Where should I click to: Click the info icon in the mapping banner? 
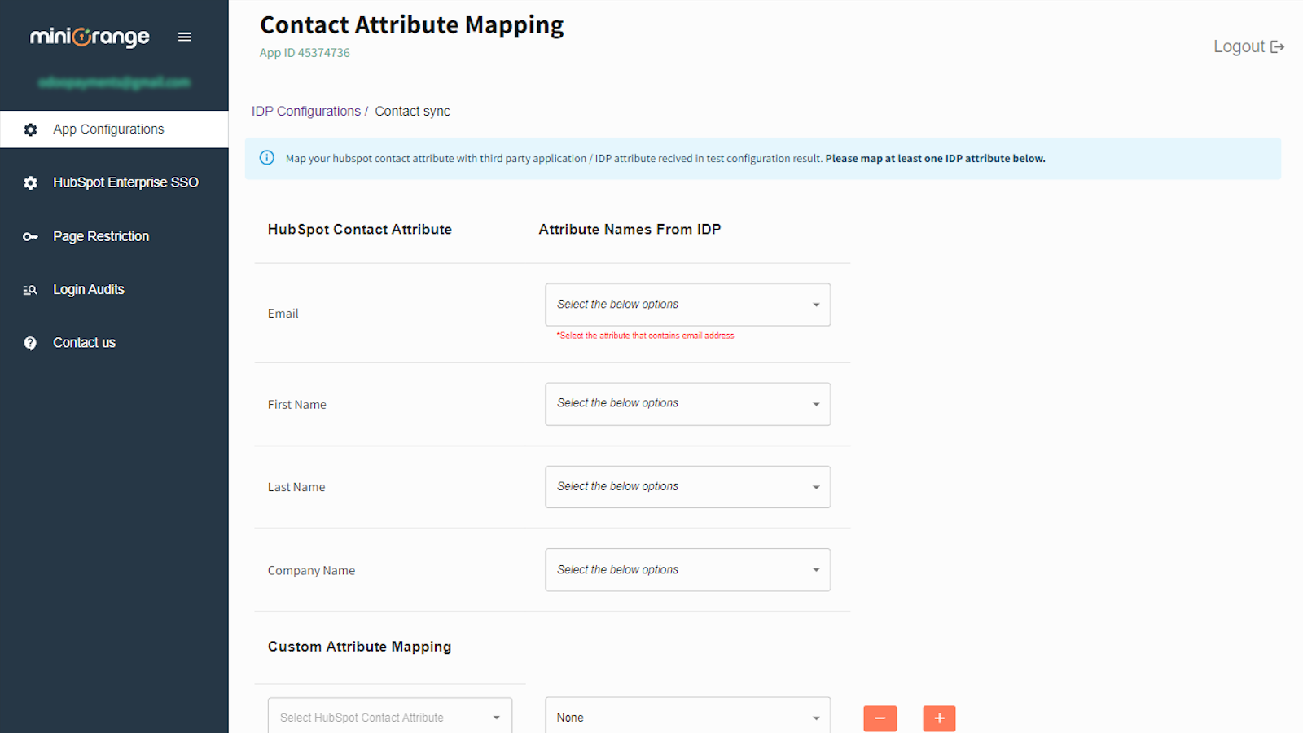point(266,157)
